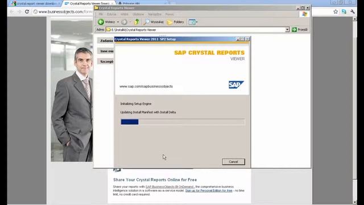Open SAP BusinessObjects BI OnDemand link

[169, 187]
